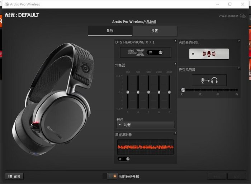Viewport: 251px width, 184px height.
Task: Click the 300 Hz equalizer slider
Action: point(138,92)
